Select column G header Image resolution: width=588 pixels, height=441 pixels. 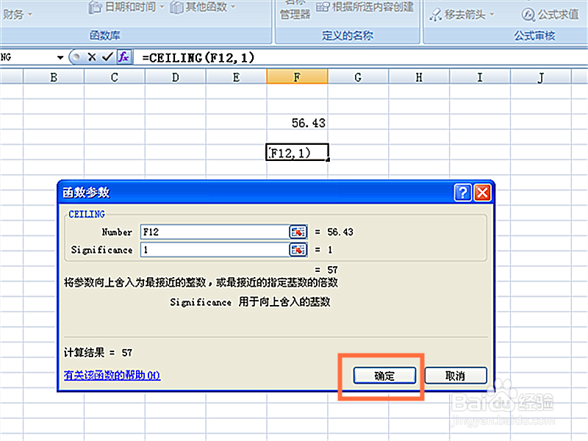[x=358, y=77]
